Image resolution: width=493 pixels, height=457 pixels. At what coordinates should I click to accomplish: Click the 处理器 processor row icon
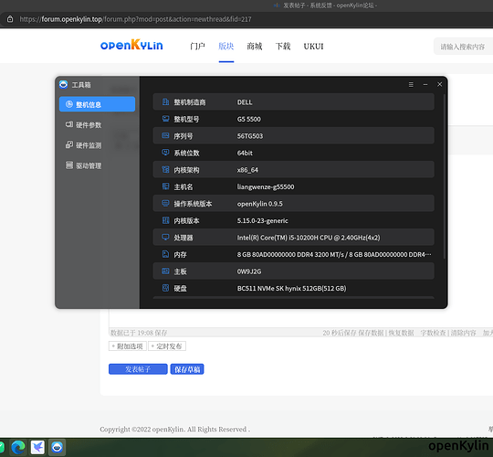tap(165, 237)
